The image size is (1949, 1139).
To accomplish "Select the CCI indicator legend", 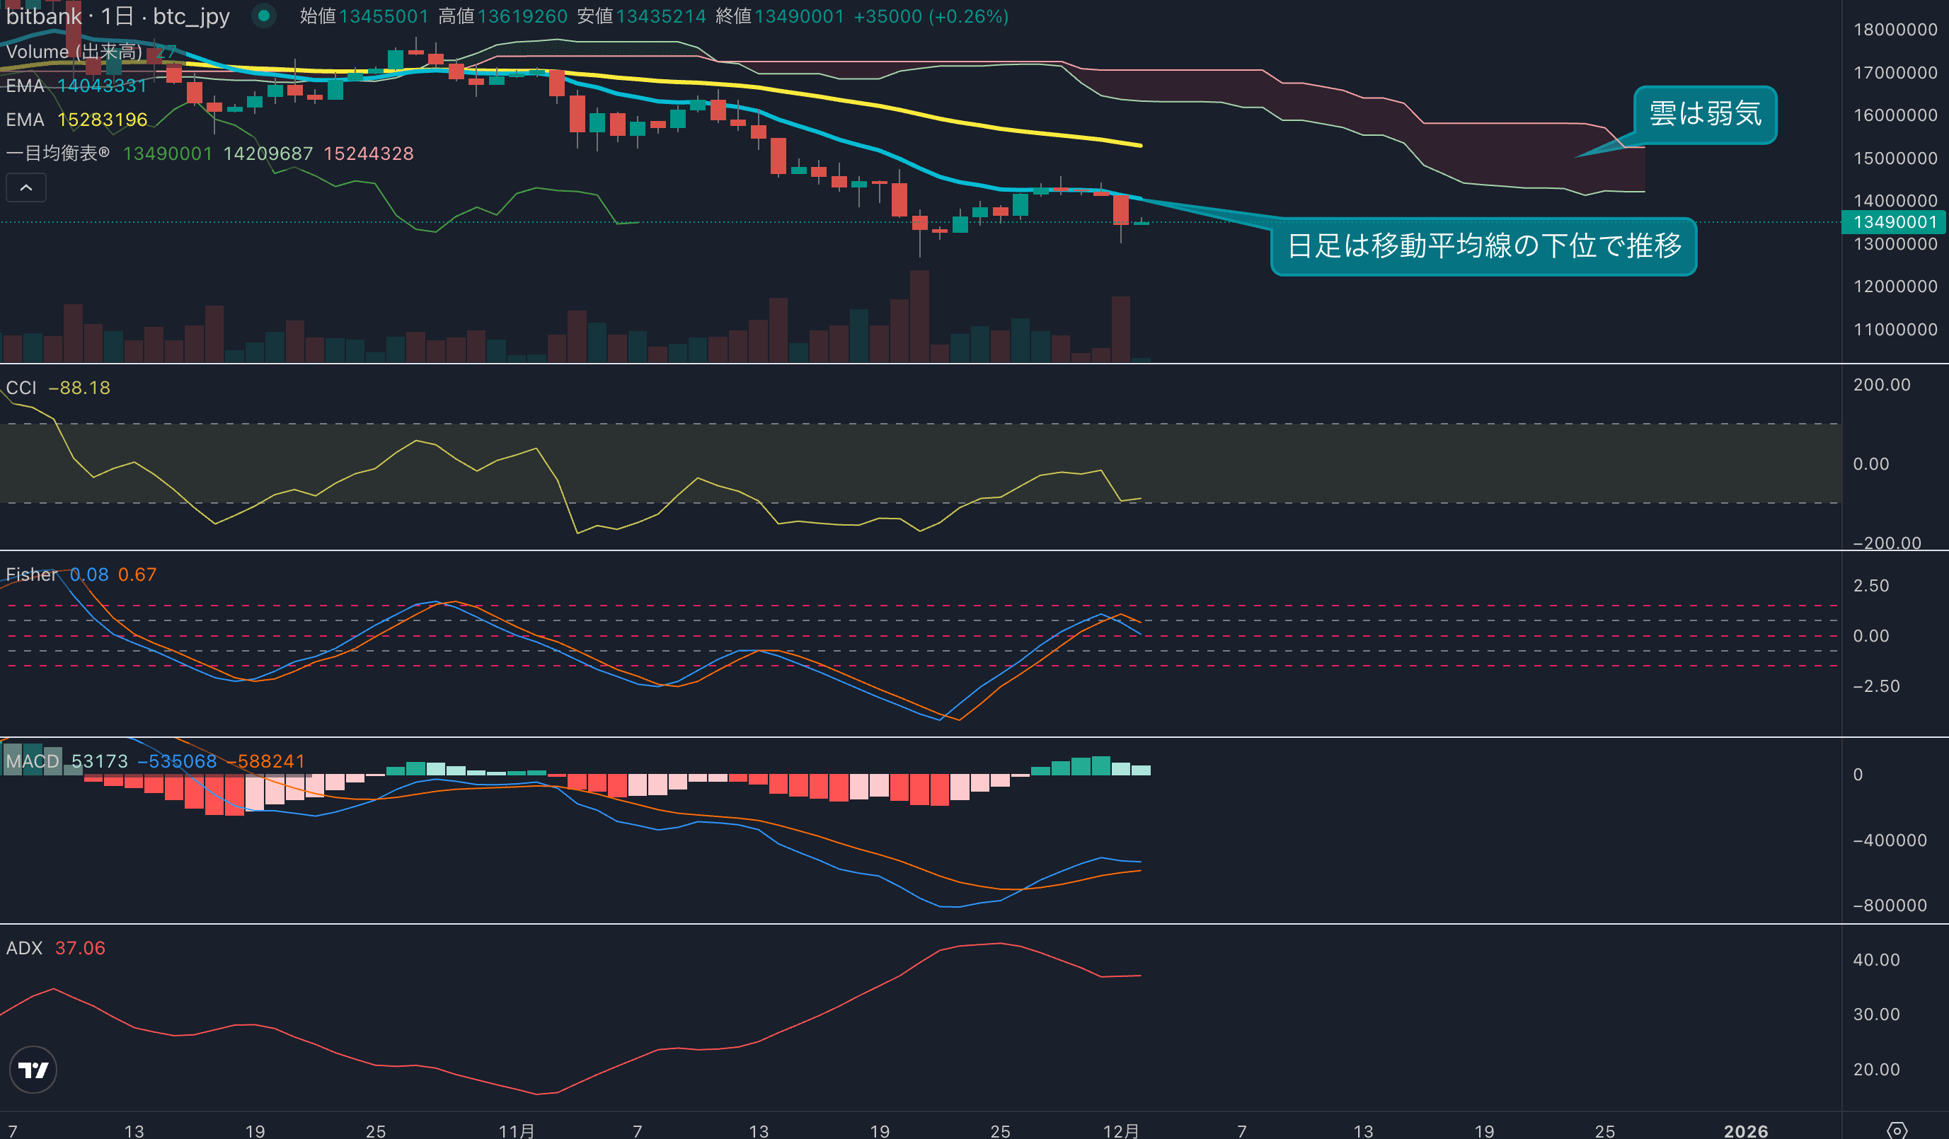I will [x=22, y=388].
